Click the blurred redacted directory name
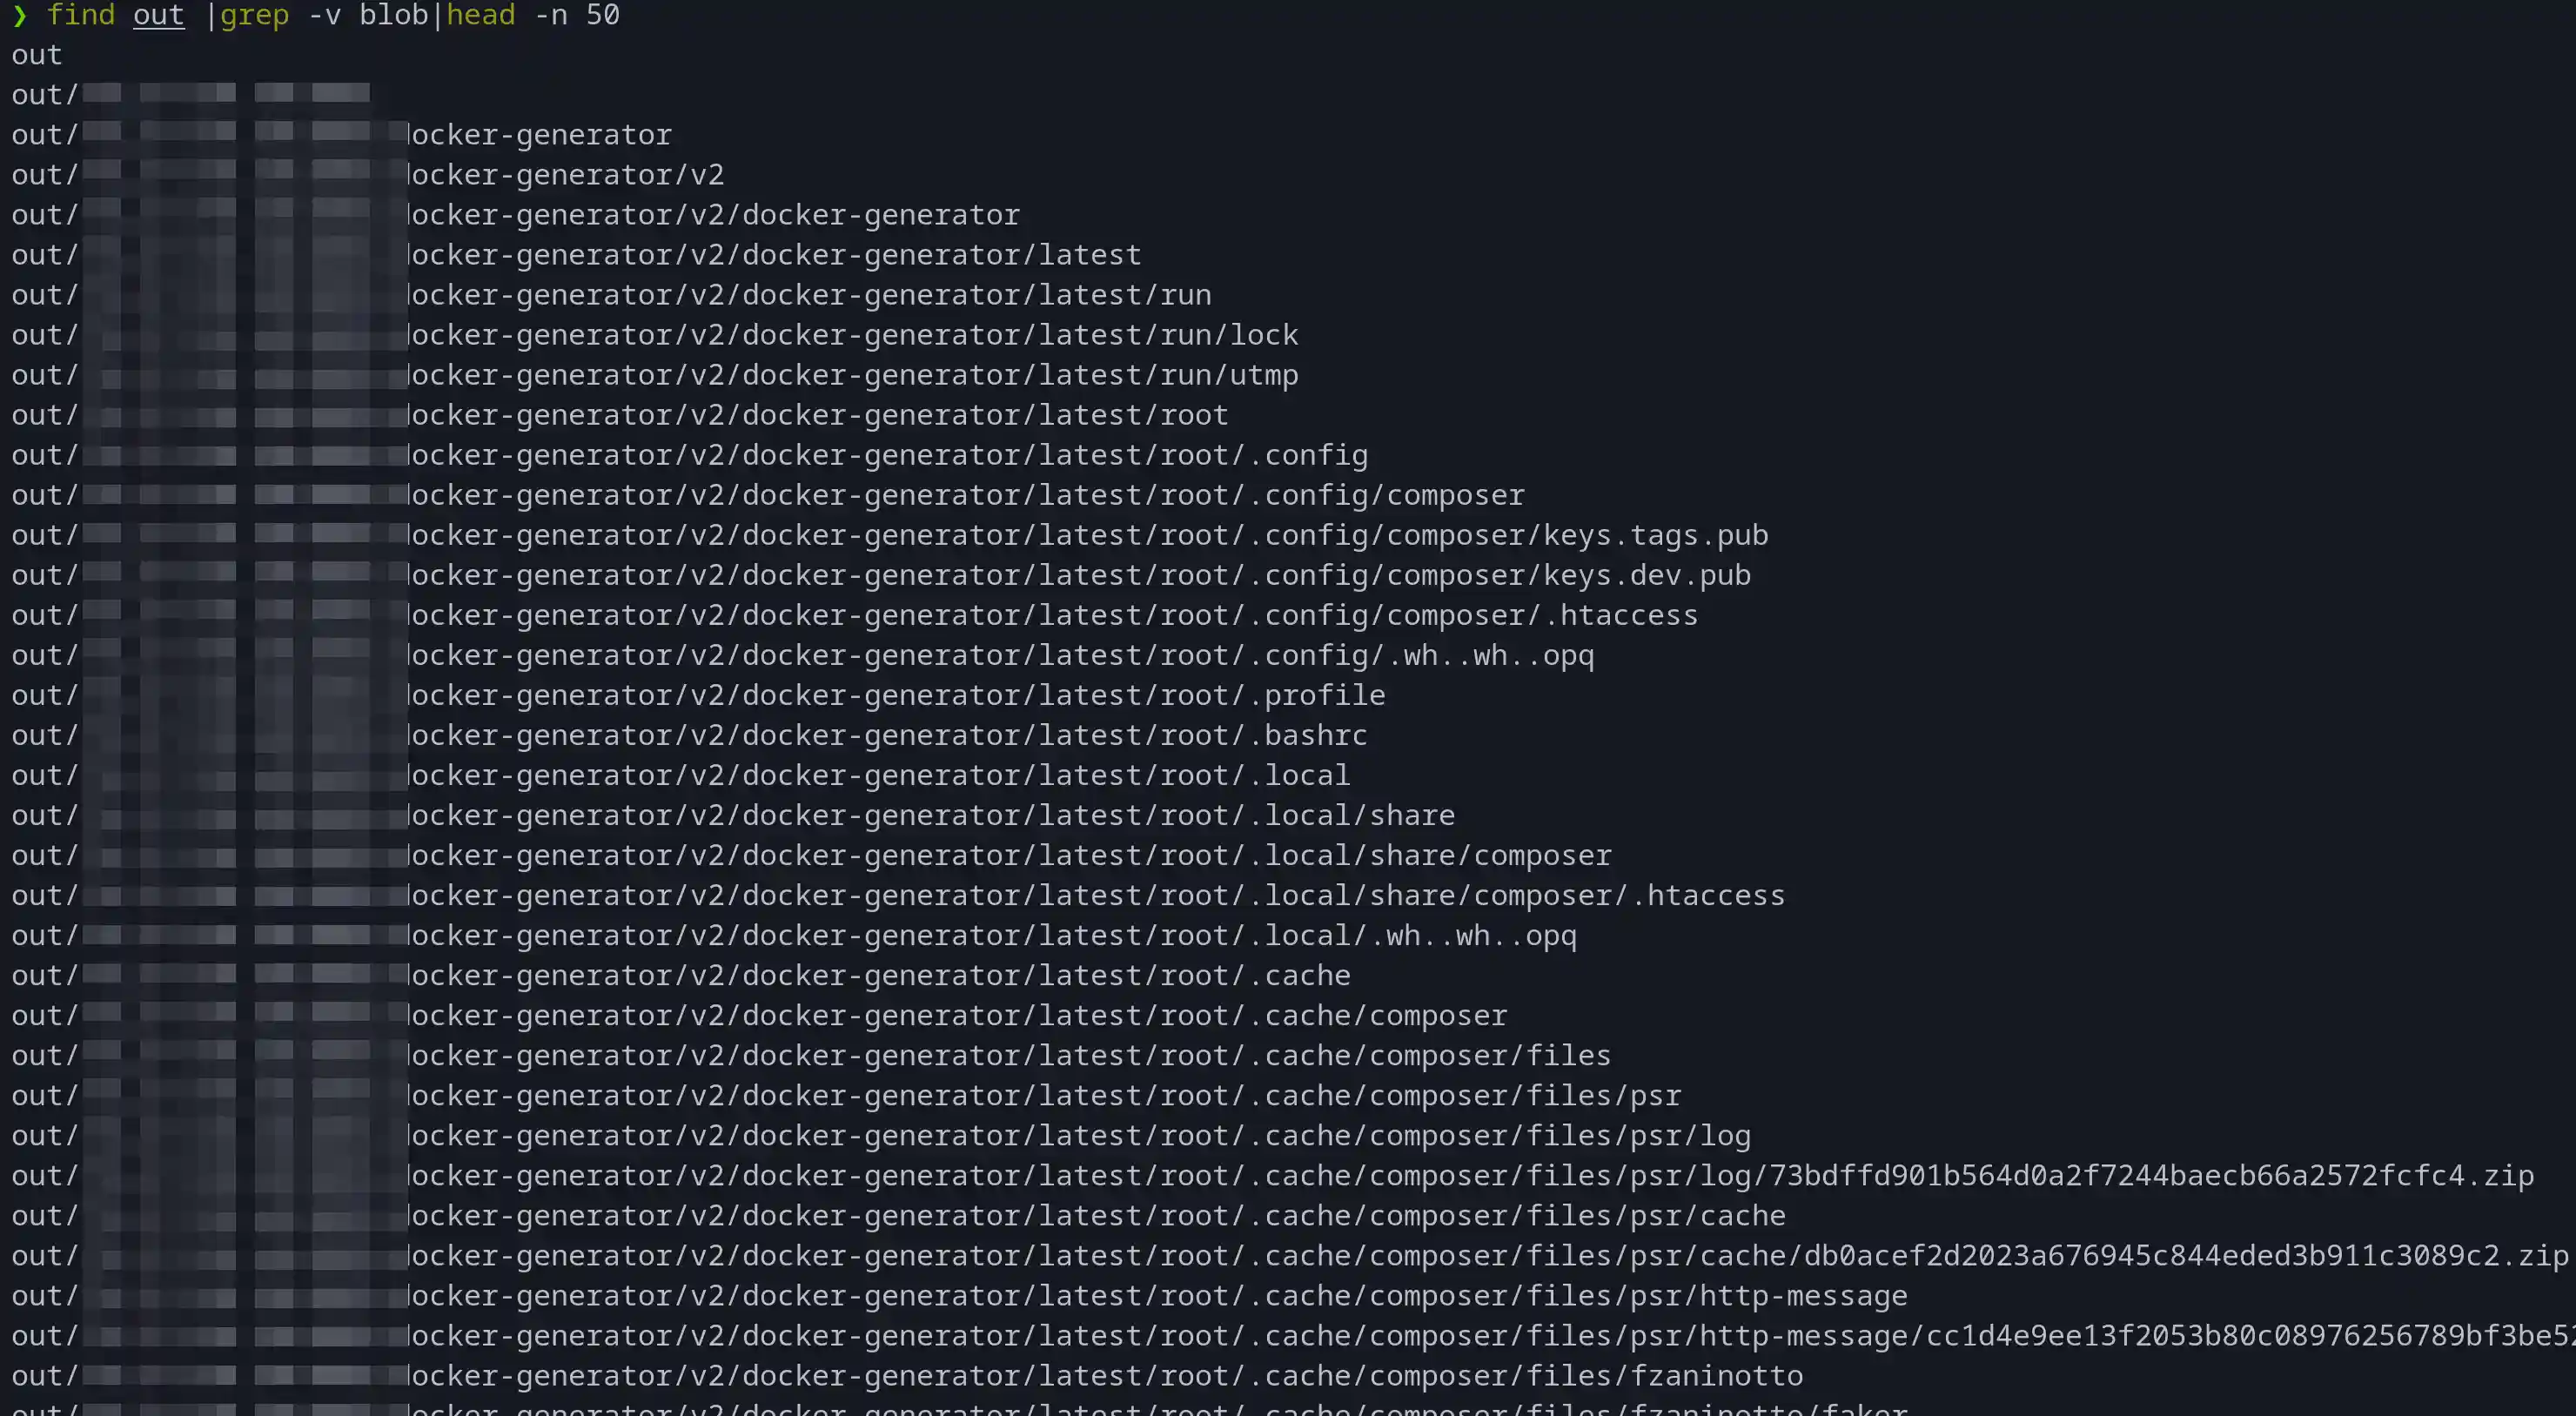This screenshot has height=1416, width=2576. 226,94
